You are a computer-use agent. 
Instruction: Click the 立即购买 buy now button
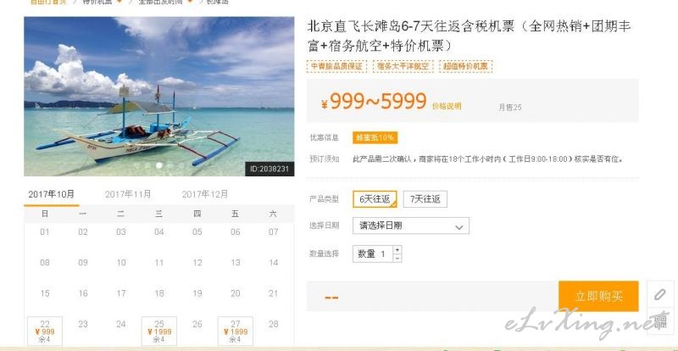(x=598, y=296)
